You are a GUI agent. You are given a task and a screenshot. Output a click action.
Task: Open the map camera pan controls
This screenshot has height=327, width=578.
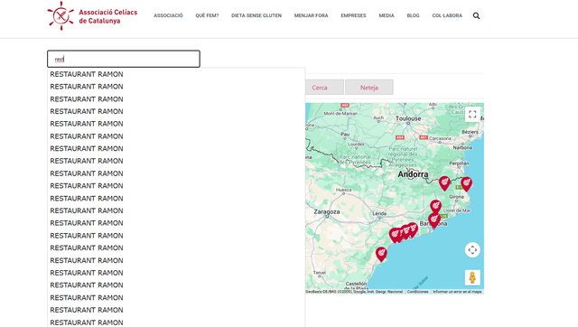pyautogui.click(x=472, y=250)
